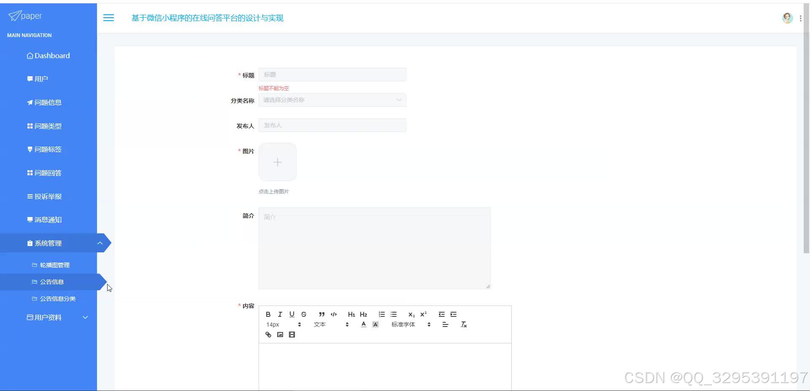This screenshot has width=810, height=391.
Task: Focus the 发布人 input field
Action: coord(332,125)
